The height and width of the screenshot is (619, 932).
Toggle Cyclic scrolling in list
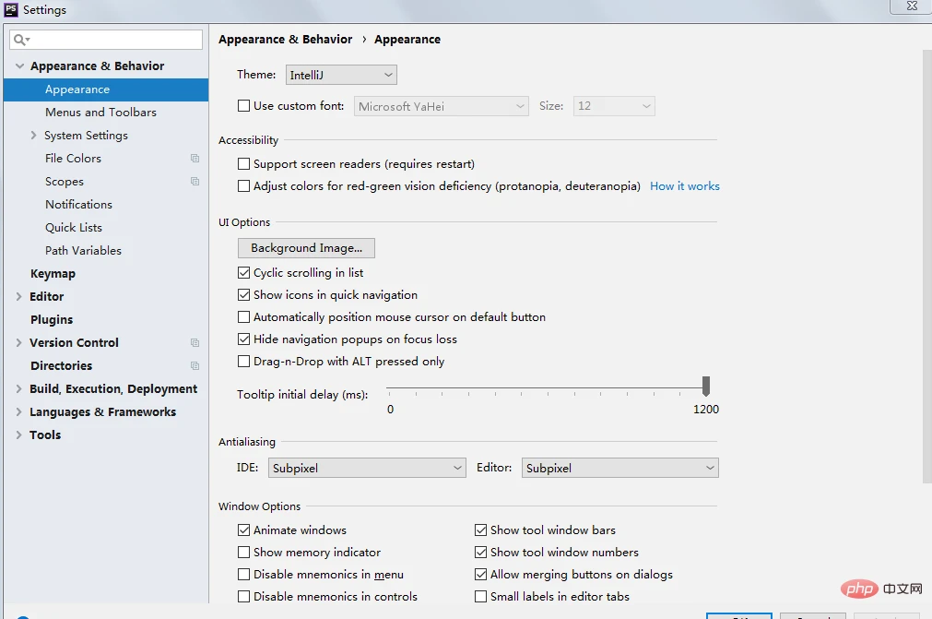[244, 273]
